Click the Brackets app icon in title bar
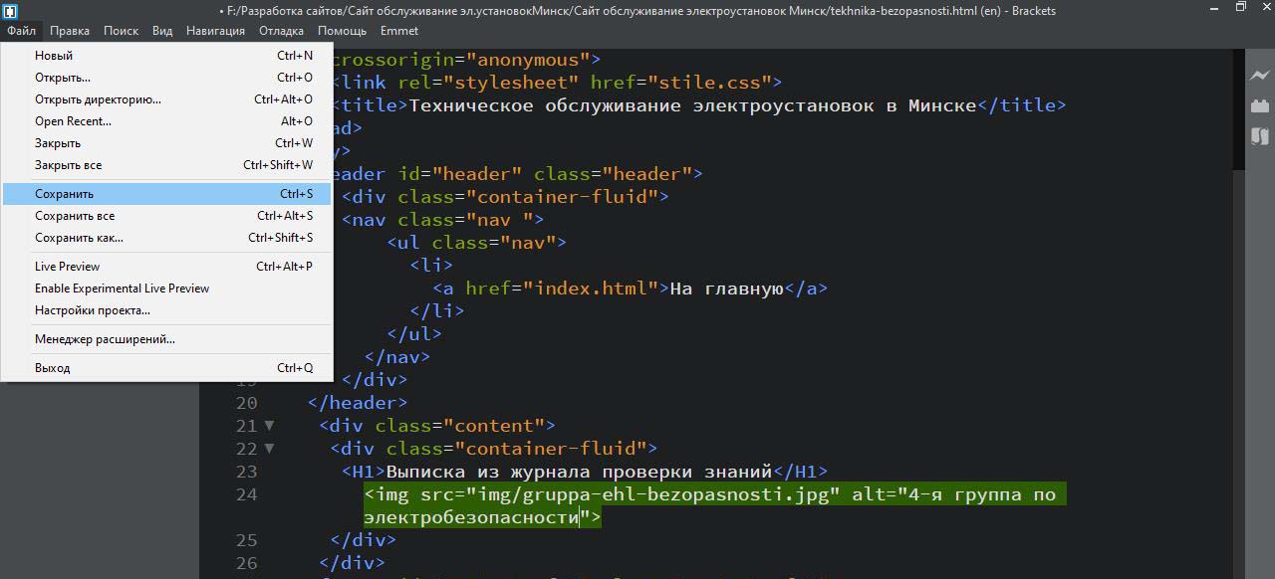 click(x=10, y=11)
